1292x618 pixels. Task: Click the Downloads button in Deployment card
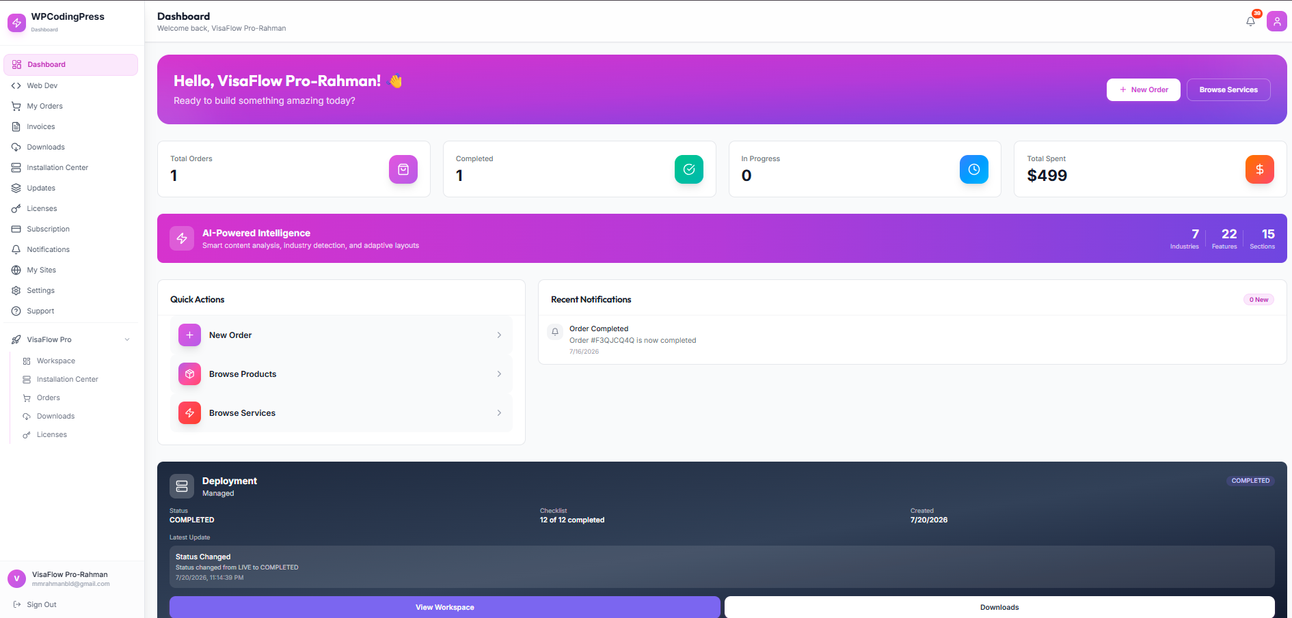click(999, 607)
